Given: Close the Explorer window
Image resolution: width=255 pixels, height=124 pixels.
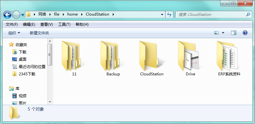Looking at the screenshot, I should coord(245,3).
